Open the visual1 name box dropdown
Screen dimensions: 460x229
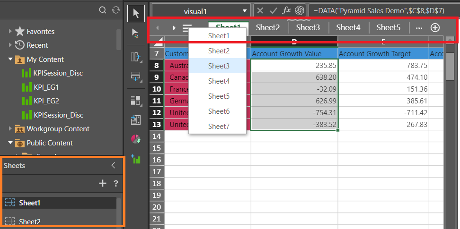point(245,11)
